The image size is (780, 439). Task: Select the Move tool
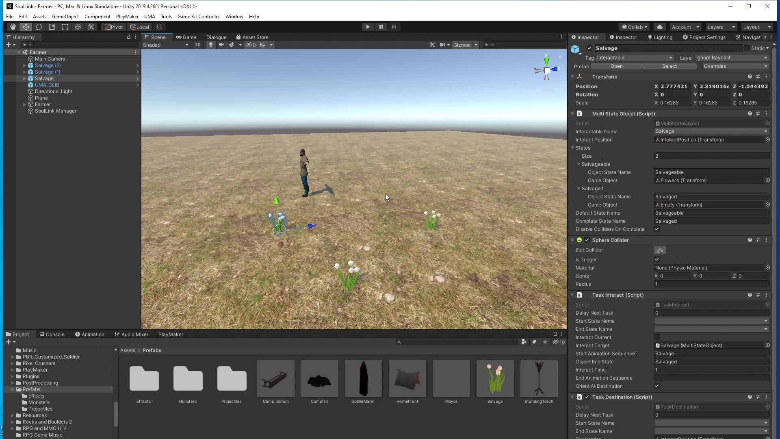coord(26,26)
